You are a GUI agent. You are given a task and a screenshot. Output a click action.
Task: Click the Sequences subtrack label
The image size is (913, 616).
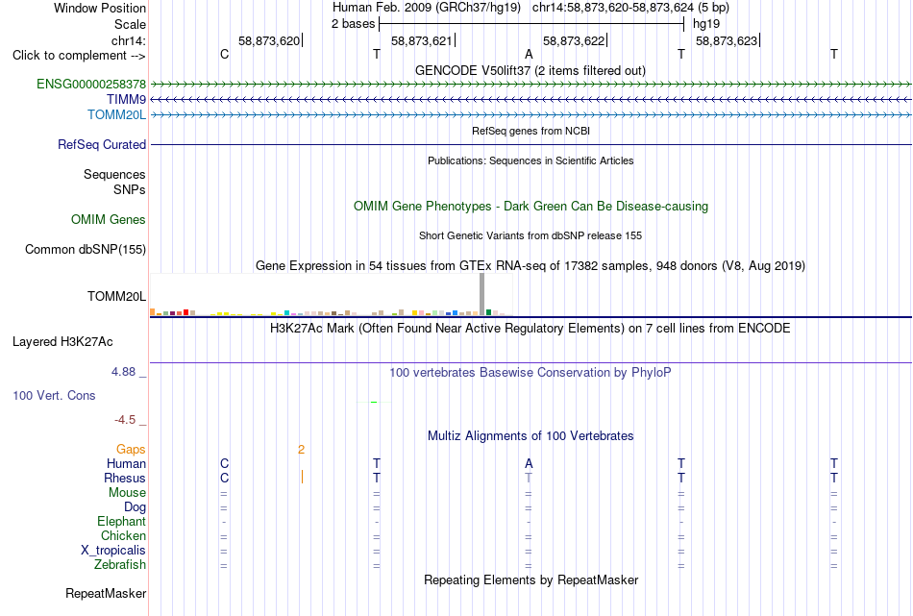(114, 175)
